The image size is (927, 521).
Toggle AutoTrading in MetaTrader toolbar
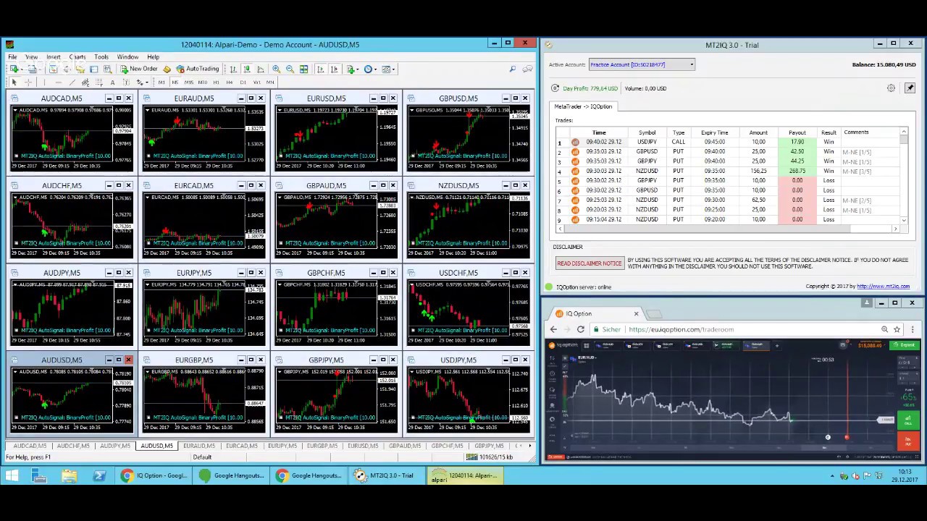click(x=197, y=69)
